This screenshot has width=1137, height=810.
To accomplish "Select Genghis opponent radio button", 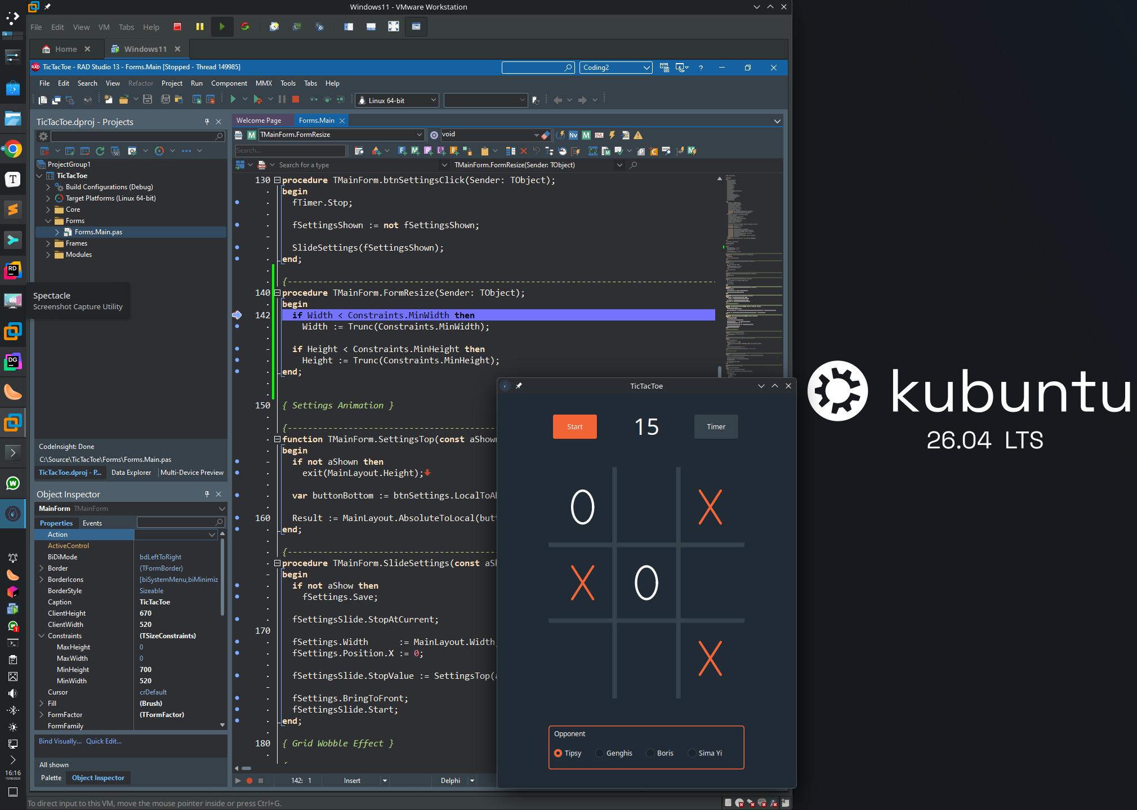I will (x=600, y=753).
